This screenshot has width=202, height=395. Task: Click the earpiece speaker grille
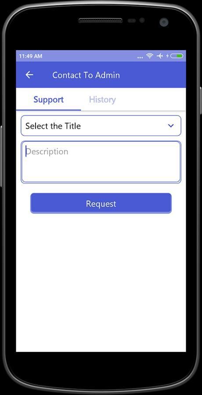point(101,20)
